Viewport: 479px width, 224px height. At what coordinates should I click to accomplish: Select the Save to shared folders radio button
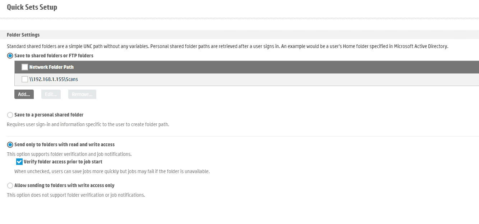pyautogui.click(x=10, y=56)
